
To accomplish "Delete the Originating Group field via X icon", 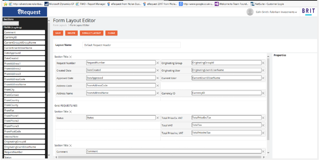I will pos(263,63).
